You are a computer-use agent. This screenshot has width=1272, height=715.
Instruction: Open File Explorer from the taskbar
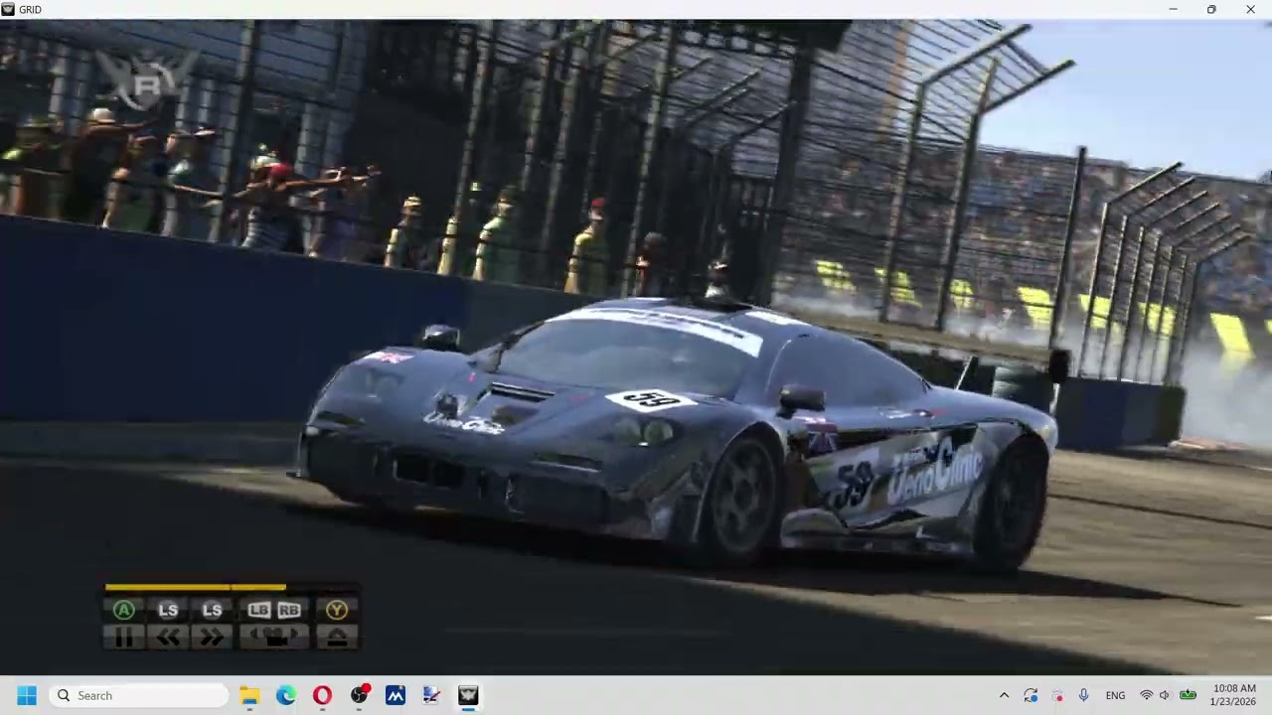click(249, 695)
